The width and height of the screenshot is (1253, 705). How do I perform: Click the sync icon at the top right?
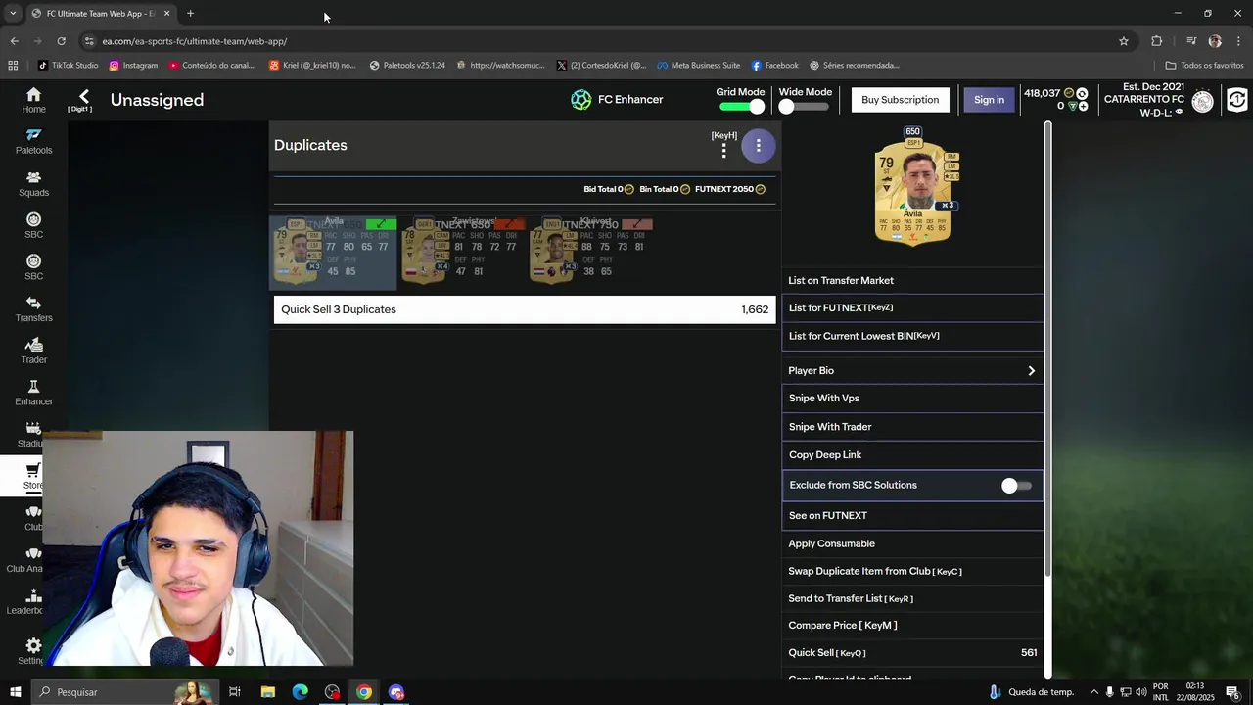pos(1237,100)
